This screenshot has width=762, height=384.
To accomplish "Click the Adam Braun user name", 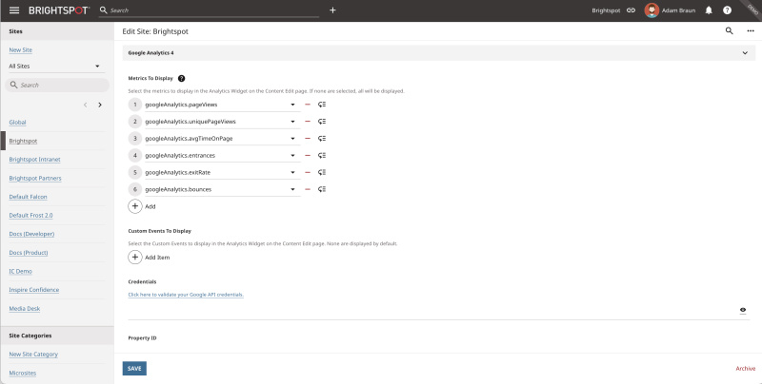I will click(x=678, y=10).
